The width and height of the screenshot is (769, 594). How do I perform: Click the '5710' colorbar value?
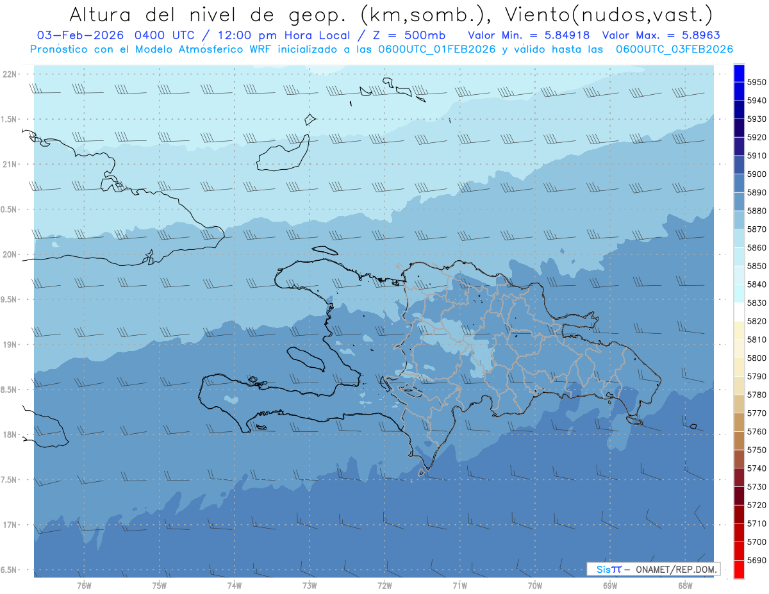point(757,524)
